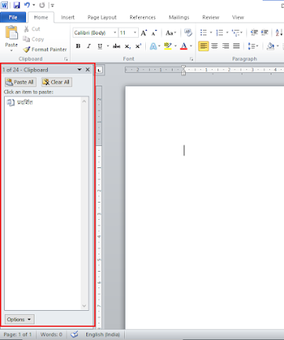Toggle italic formatting
The height and width of the screenshot is (340, 284).
(x=89, y=46)
